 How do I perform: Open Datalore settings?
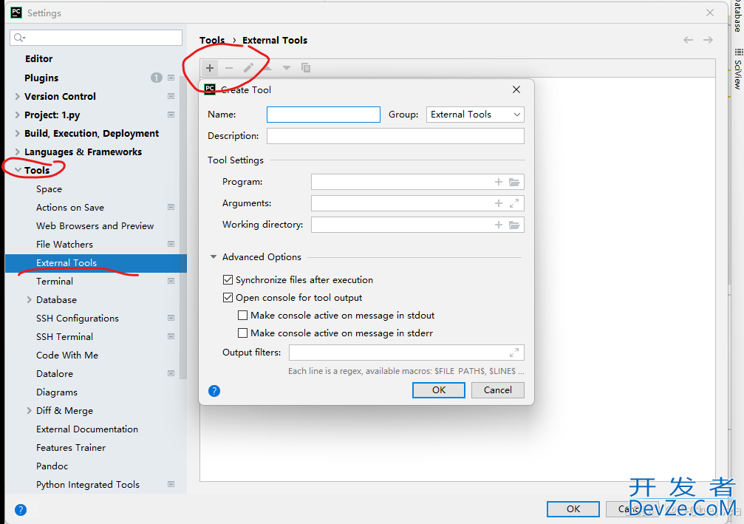coord(55,373)
